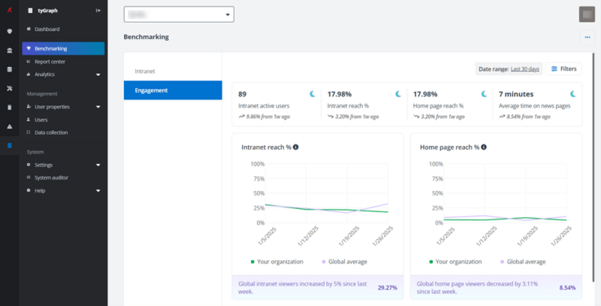Expand the Analytics menu section
Image resolution: width=601 pixels, height=306 pixels.
click(98, 74)
